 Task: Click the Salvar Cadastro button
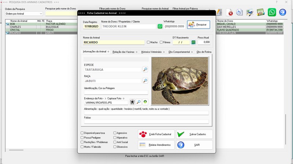click(194, 134)
